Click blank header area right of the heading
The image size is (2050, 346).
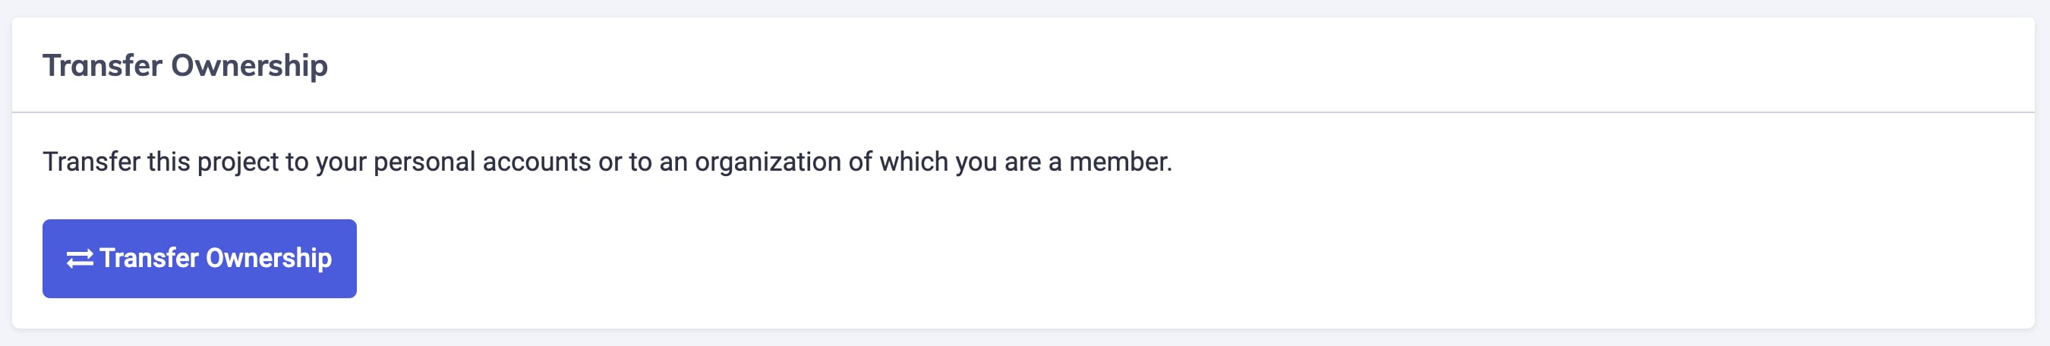(x=1194, y=65)
